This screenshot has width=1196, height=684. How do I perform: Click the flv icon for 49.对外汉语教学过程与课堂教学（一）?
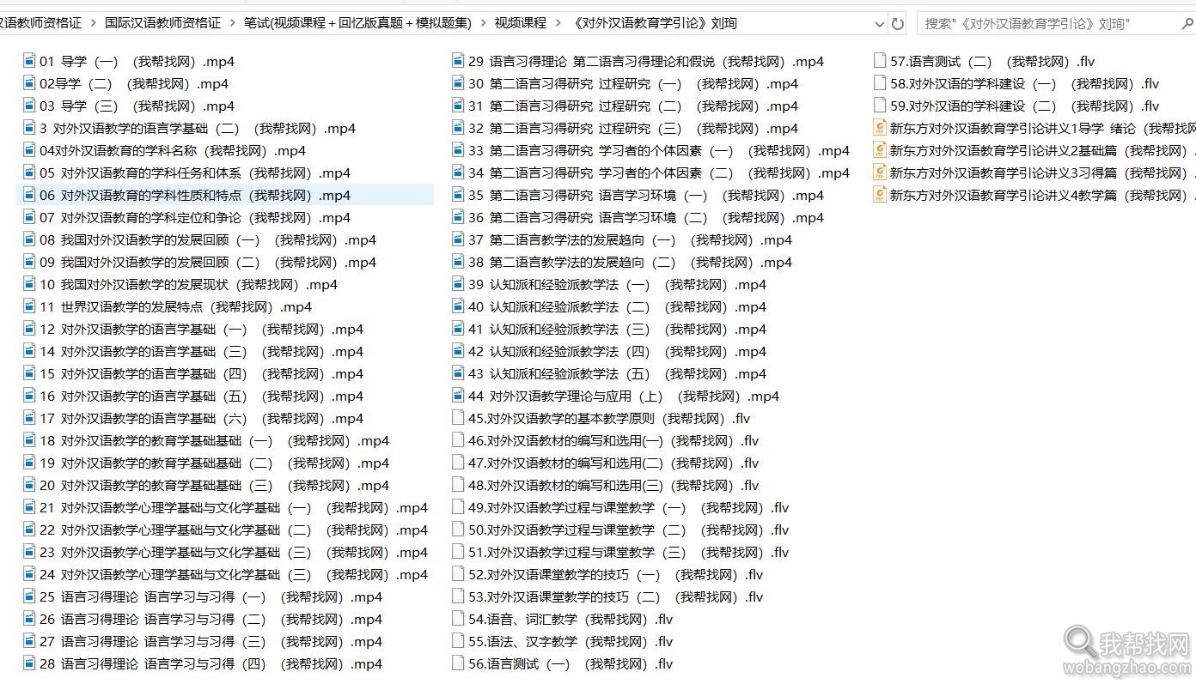point(458,507)
